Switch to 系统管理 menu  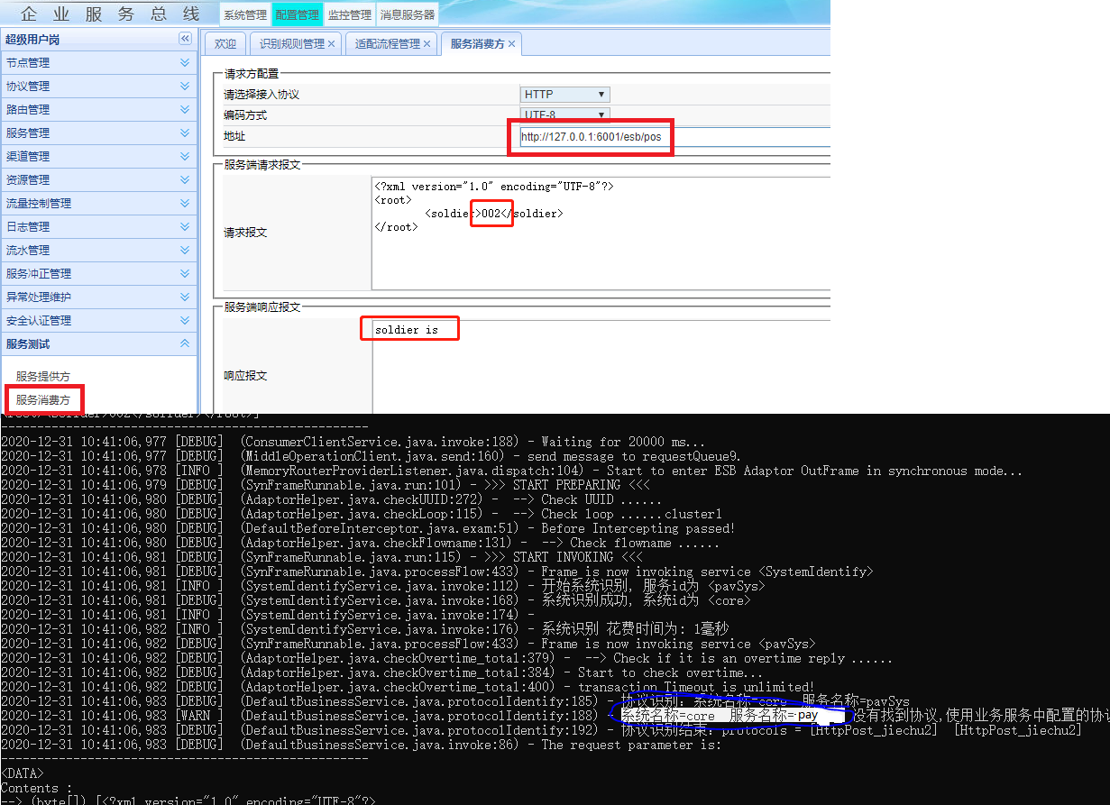click(x=244, y=15)
